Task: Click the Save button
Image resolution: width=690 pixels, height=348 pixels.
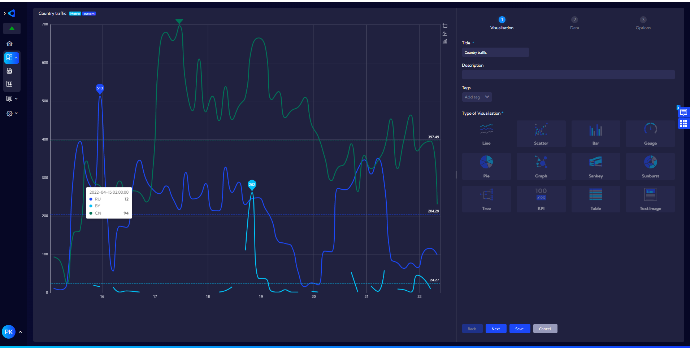Action: [519, 329]
